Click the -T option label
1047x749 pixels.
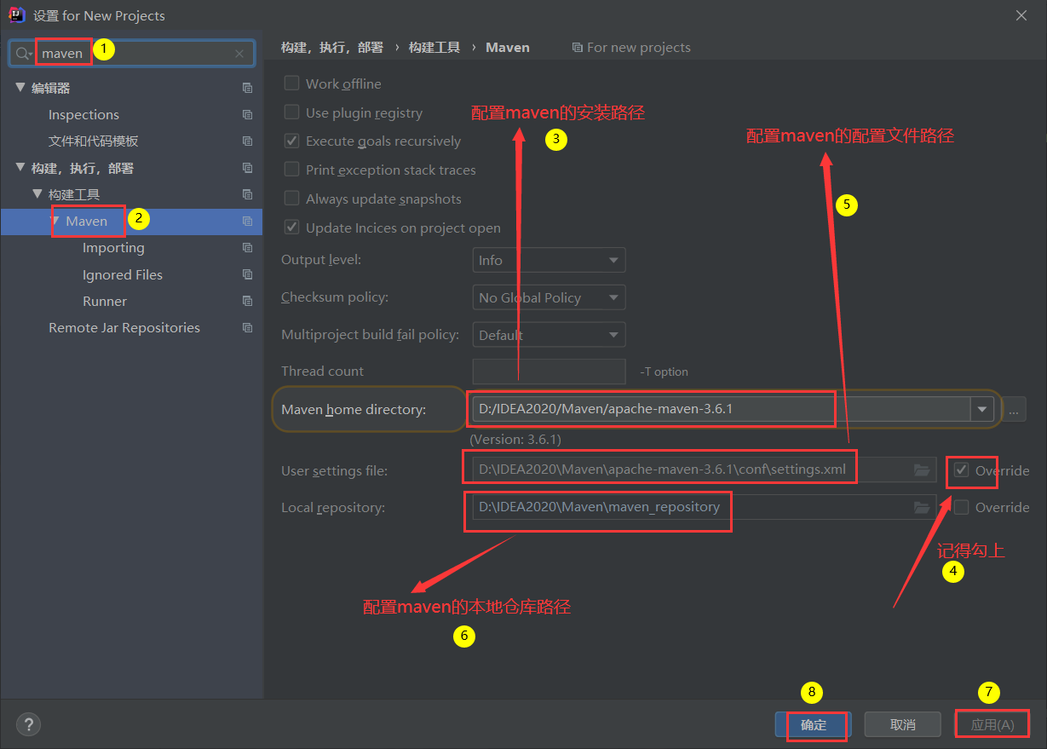664,372
